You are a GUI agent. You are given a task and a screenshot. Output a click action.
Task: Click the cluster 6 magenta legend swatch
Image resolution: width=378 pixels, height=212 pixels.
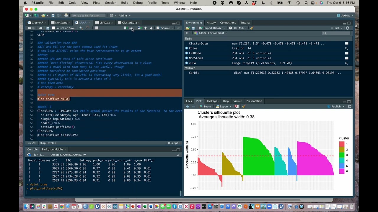pos(342,171)
